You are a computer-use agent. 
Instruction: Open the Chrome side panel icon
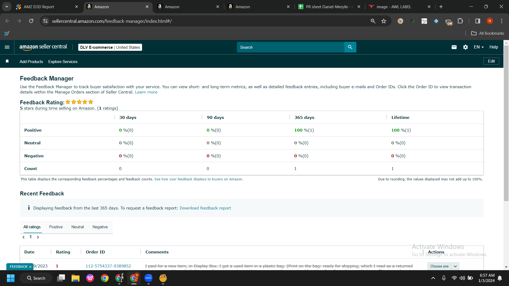point(478,21)
